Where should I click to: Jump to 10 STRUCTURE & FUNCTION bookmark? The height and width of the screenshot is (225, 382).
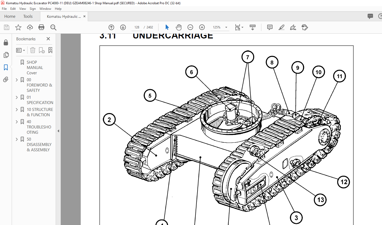click(x=40, y=112)
